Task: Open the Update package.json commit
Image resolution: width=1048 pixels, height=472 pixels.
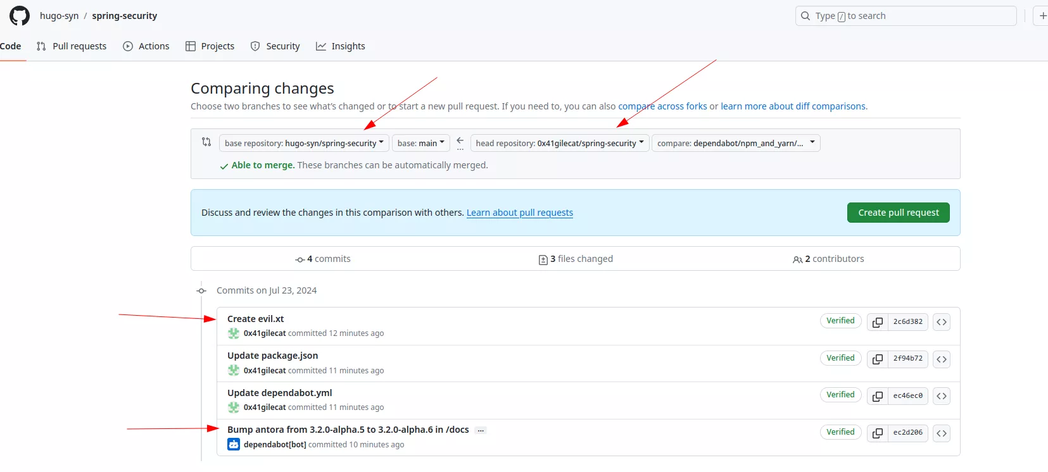Action: coord(273,356)
